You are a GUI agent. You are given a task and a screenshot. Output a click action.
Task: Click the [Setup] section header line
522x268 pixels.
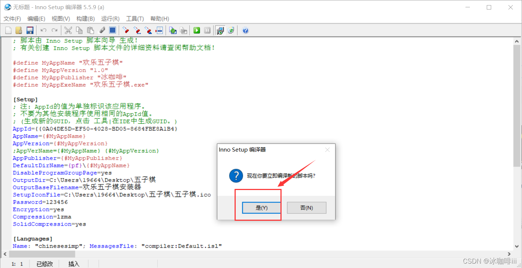(x=25, y=100)
